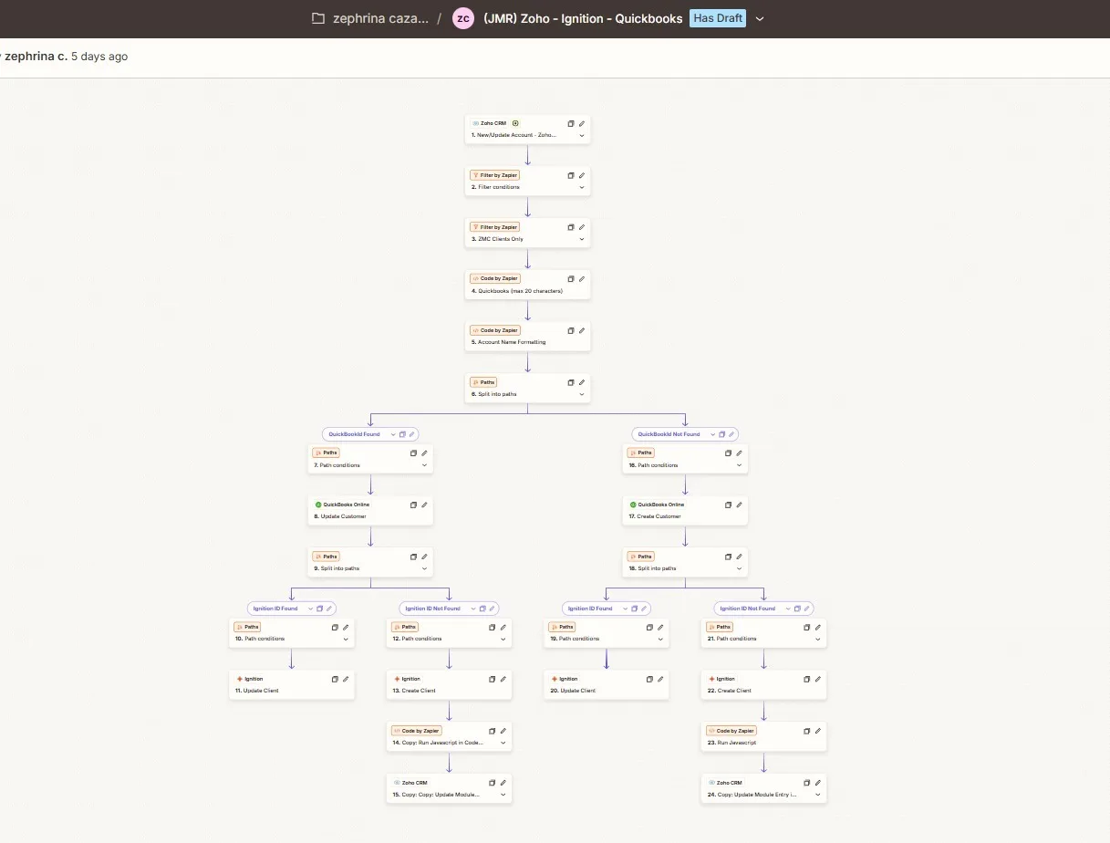Edit step 14 Copy: Run Javascript
The height and width of the screenshot is (843, 1110).
503,731
